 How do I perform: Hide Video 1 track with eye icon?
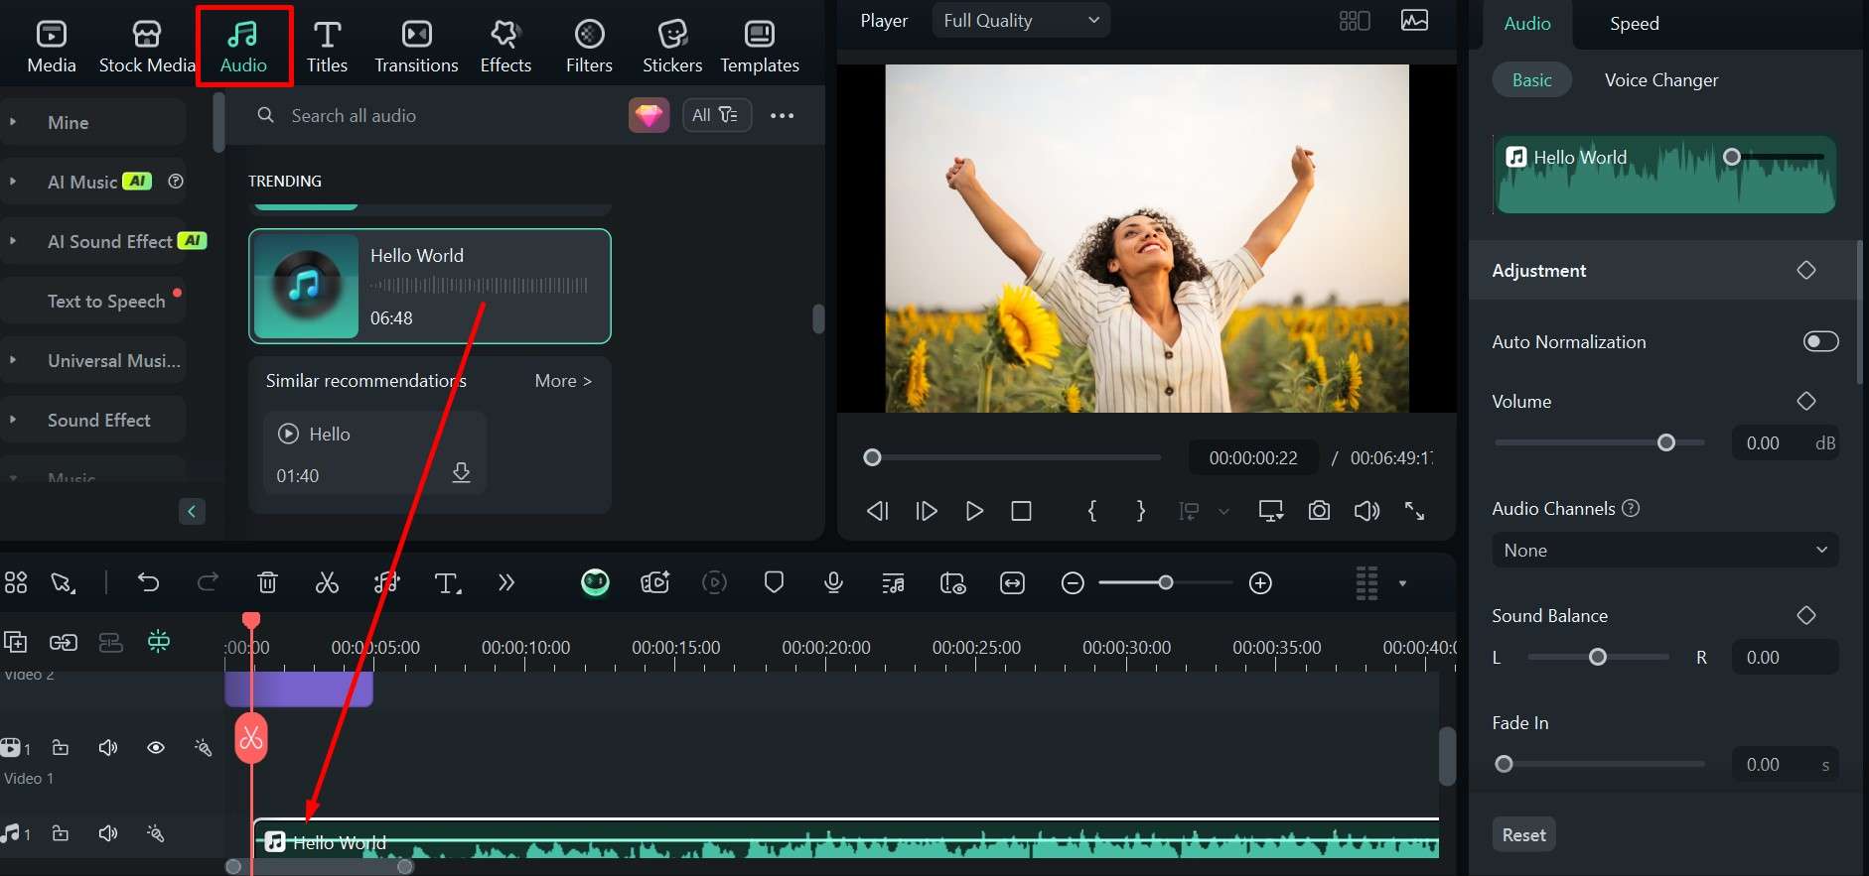point(156,748)
